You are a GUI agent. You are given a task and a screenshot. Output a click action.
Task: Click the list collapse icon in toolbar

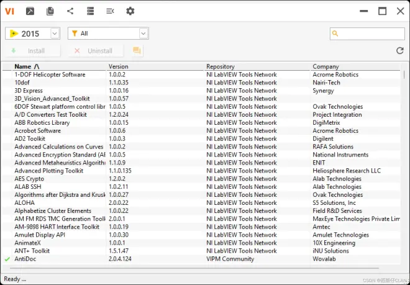coord(110,11)
